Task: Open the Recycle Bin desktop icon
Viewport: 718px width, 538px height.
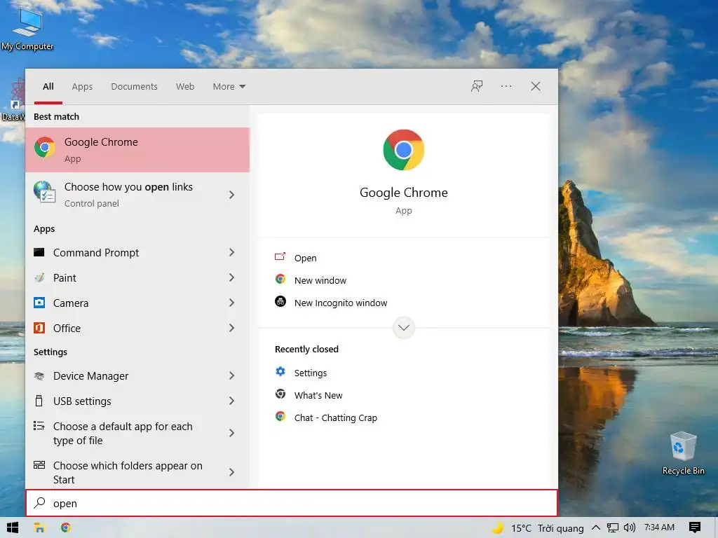Action: 683,453
